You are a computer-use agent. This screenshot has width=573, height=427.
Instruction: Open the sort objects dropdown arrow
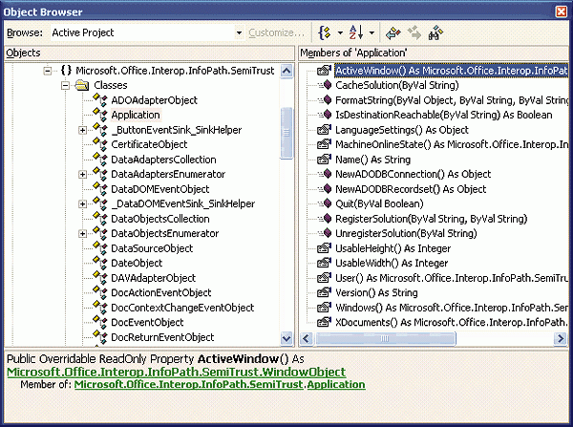[371, 32]
